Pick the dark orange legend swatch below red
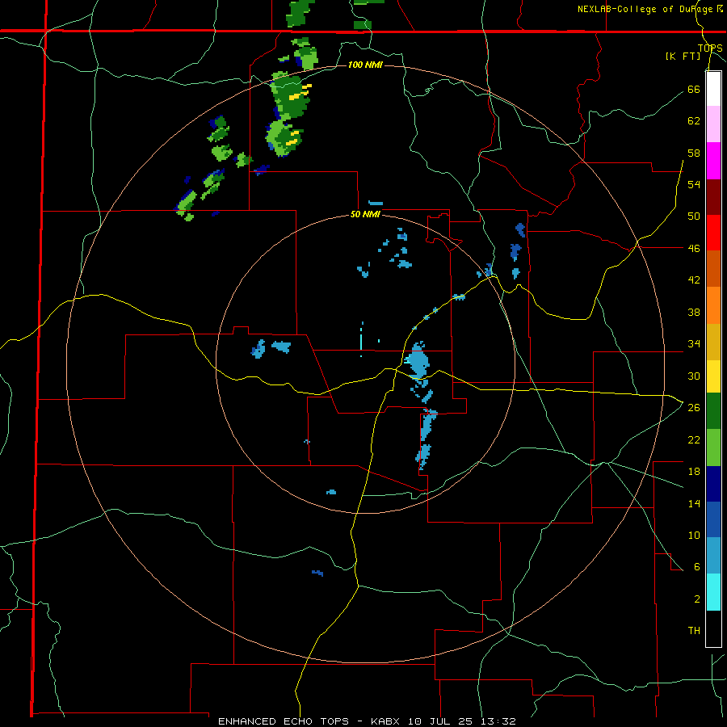 click(x=713, y=269)
